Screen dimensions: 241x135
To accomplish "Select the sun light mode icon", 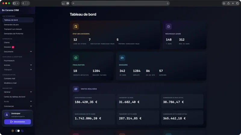I will (x=13, y=131).
